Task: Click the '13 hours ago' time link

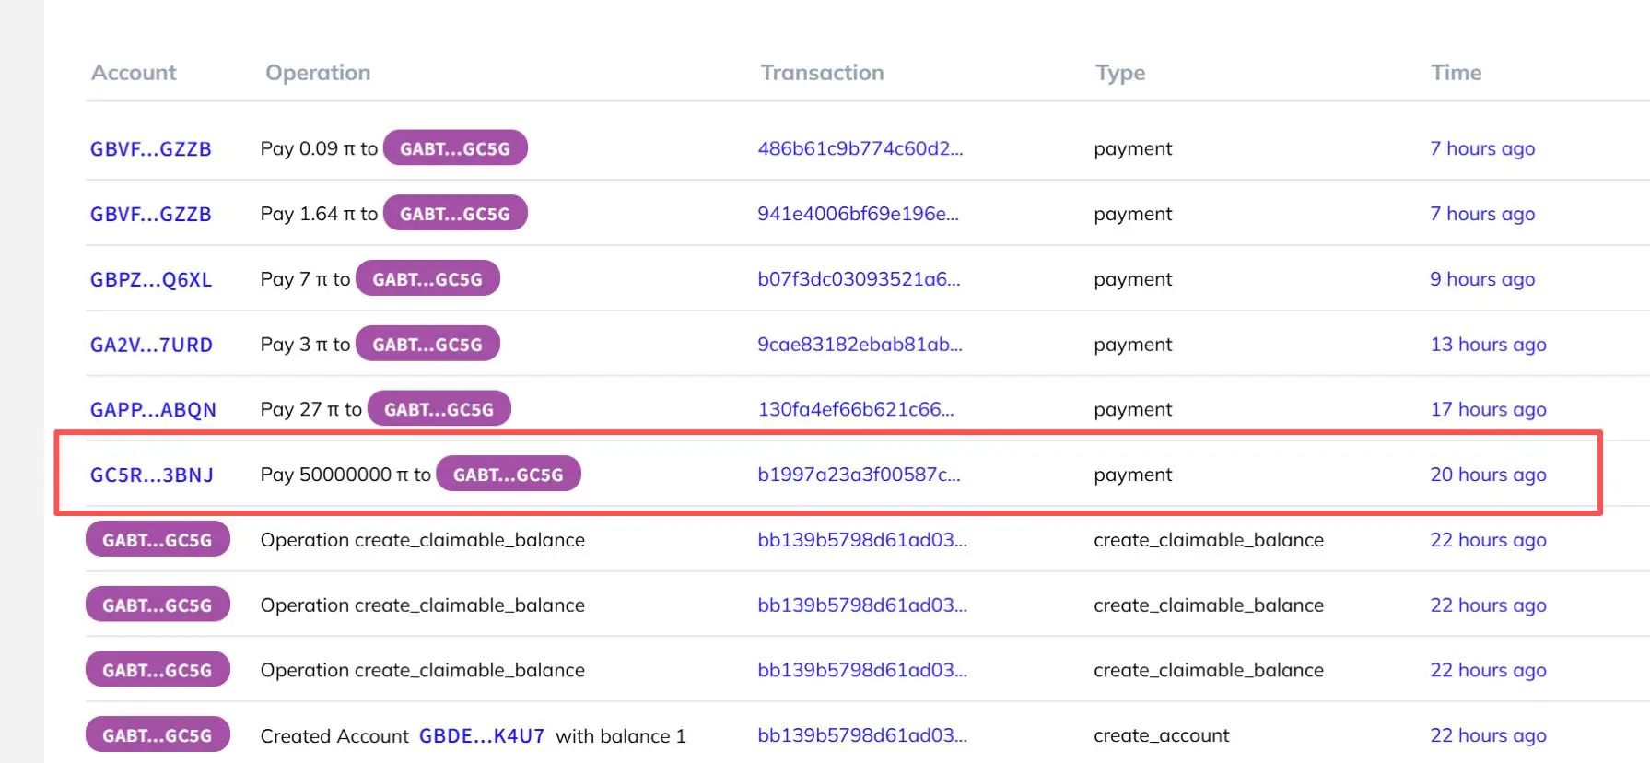Action: pyautogui.click(x=1488, y=345)
